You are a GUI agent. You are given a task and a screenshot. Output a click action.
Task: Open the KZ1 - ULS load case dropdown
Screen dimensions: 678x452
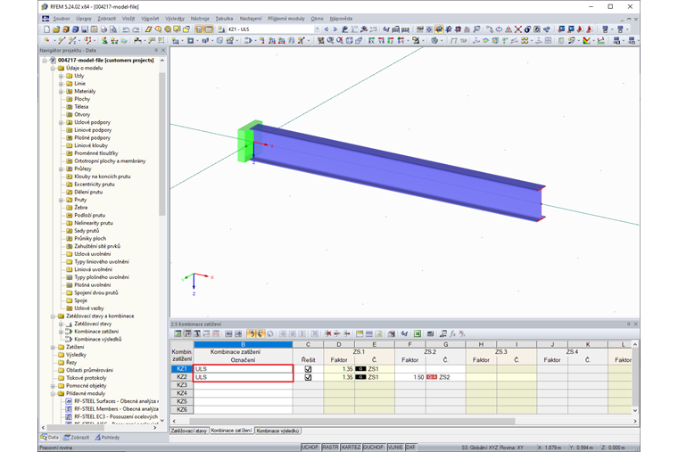pyautogui.click(x=317, y=29)
